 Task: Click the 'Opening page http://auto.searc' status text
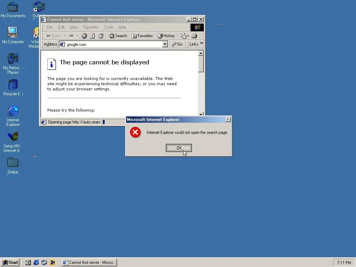(74, 122)
